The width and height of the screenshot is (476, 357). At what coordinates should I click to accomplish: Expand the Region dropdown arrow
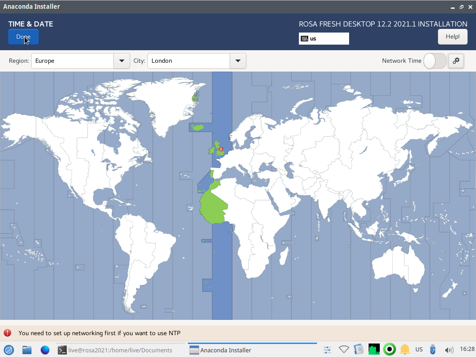[x=122, y=61]
